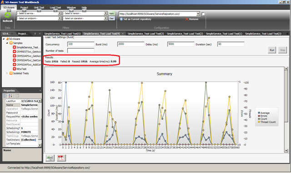This screenshot has height=173, width=291.
Task: Open the repository URL dropdown
Action: click(198, 14)
